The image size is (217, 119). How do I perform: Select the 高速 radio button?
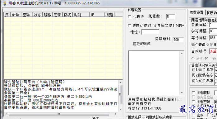(193, 58)
